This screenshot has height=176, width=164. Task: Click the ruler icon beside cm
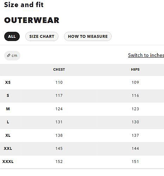(x=8, y=55)
